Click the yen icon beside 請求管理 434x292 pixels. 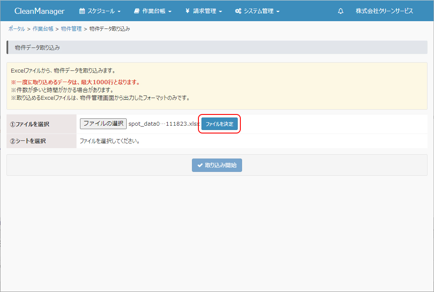click(x=187, y=11)
